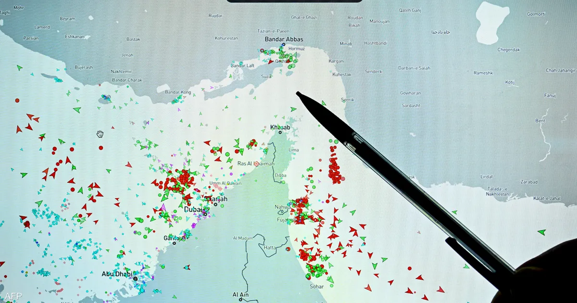Click the large purple ship arrow west of Dubai

tap(163, 207)
